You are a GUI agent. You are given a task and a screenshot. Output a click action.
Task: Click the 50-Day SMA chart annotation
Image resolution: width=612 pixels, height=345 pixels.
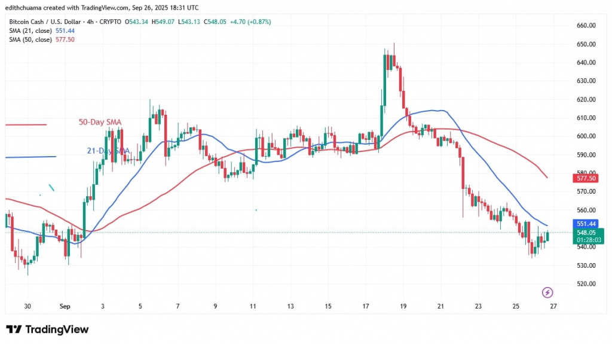coord(99,122)
